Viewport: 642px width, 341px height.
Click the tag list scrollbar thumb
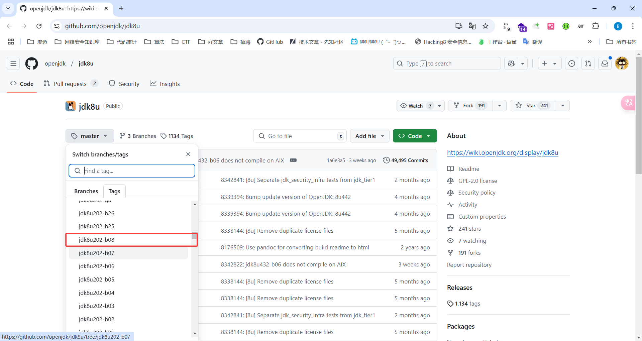click(194, 236)
